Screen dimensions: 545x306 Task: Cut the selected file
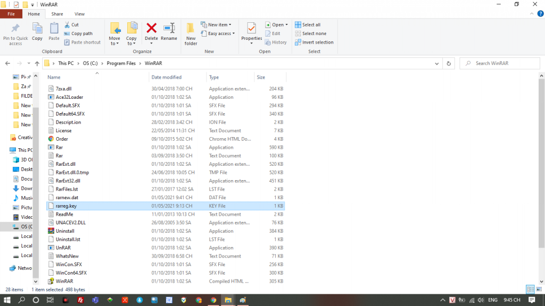pyautogui.click(x=72, y=24)
